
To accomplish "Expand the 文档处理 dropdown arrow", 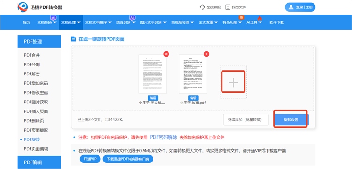I will [78, 22].
